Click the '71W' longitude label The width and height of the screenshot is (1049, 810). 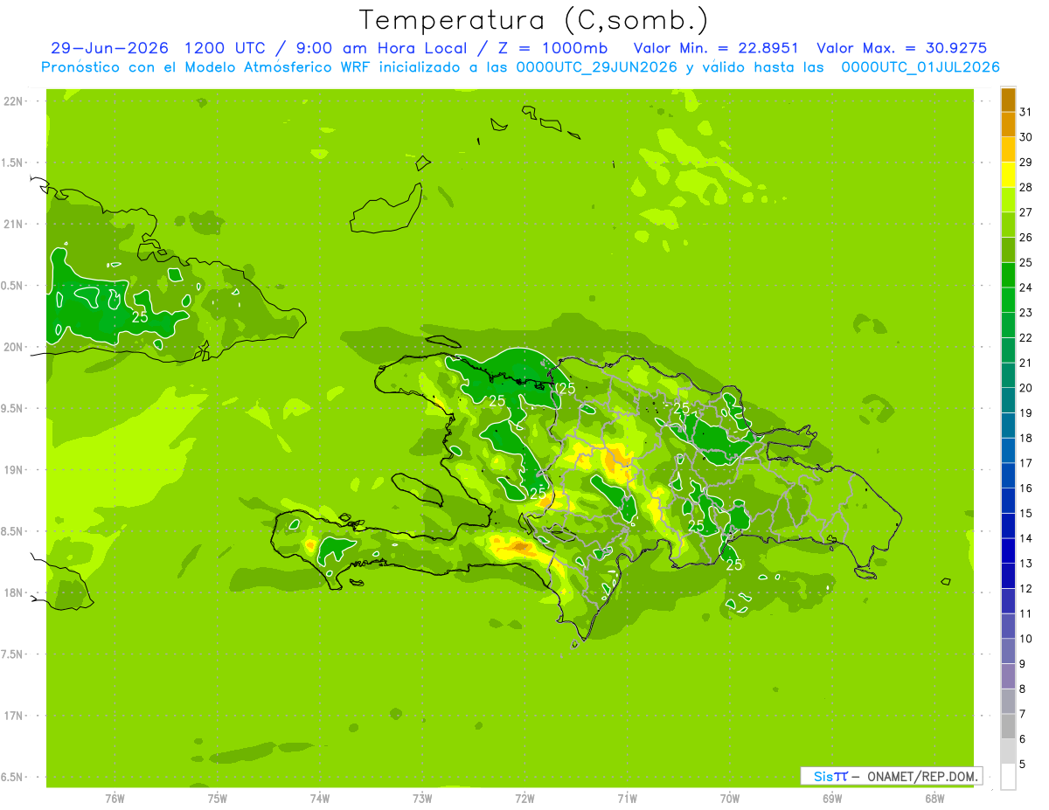(627, 799)
